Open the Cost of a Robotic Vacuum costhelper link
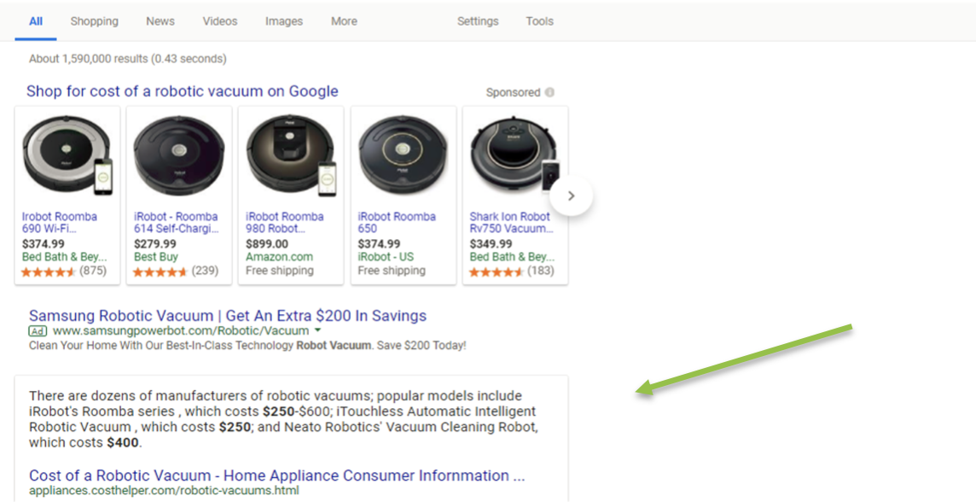Image resolution: width=976 pixels, height=502 pixels. point(212,476)
